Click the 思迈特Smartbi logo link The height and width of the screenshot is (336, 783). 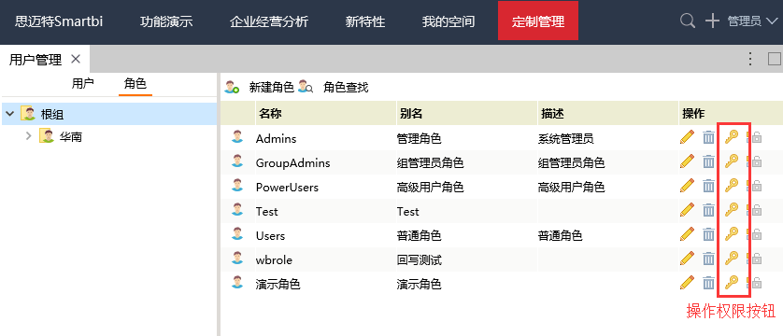point(59,22)
